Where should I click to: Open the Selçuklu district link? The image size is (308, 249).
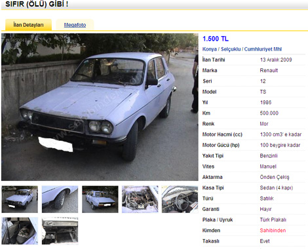click(231, 49)
